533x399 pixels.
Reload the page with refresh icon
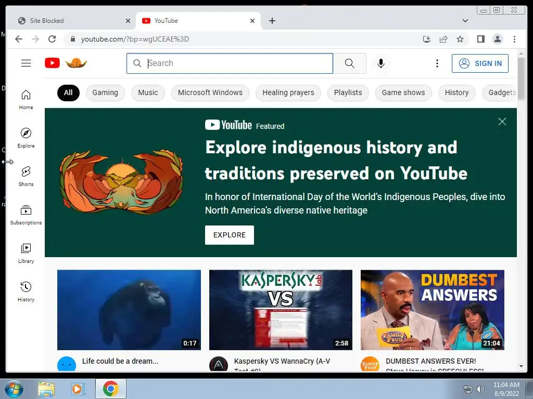coord(52,39)
